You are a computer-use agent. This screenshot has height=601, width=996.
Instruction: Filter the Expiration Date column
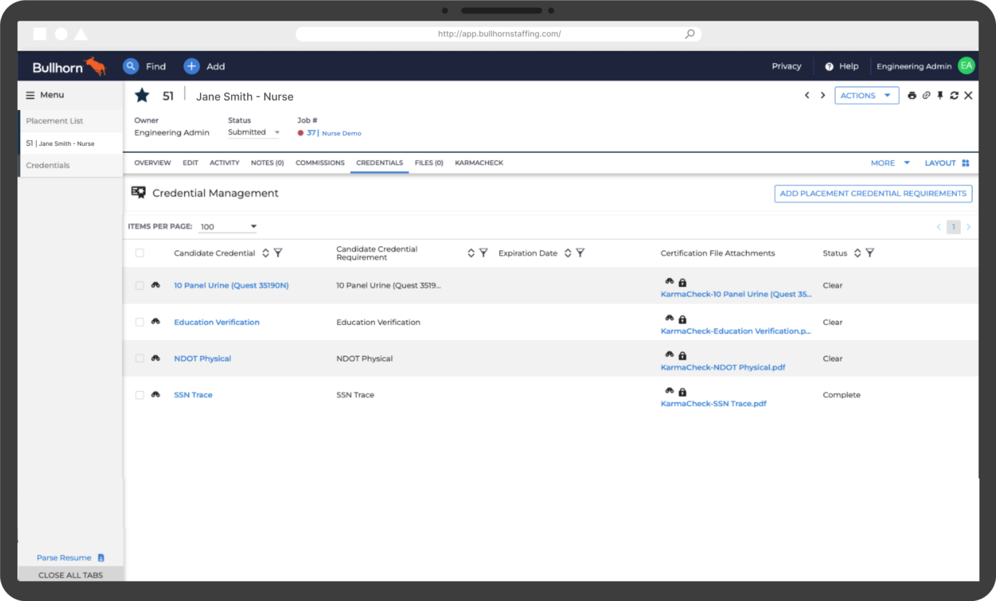coord(580,253)
